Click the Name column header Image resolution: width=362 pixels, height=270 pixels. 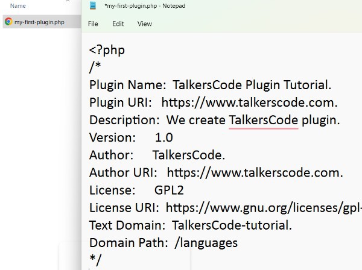click(17, 6)
